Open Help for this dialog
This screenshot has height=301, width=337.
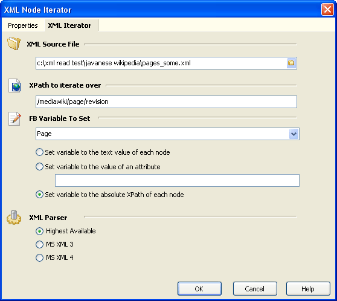(308, 289)
